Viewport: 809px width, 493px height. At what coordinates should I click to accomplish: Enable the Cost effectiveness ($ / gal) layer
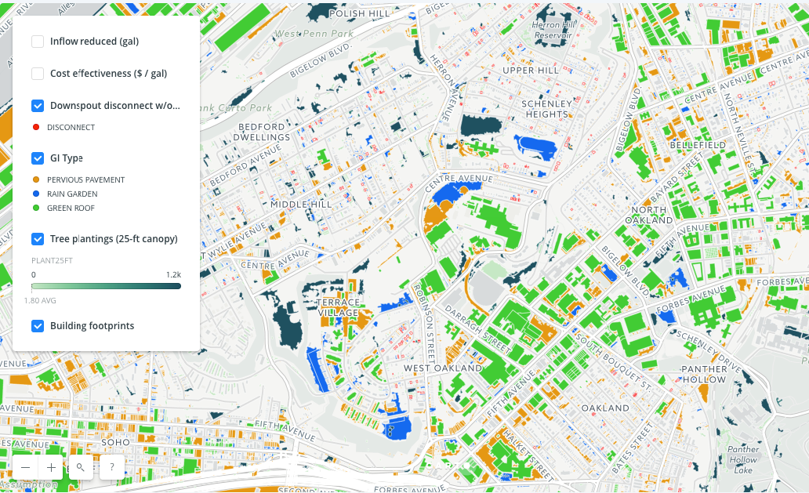pos(38,73)
